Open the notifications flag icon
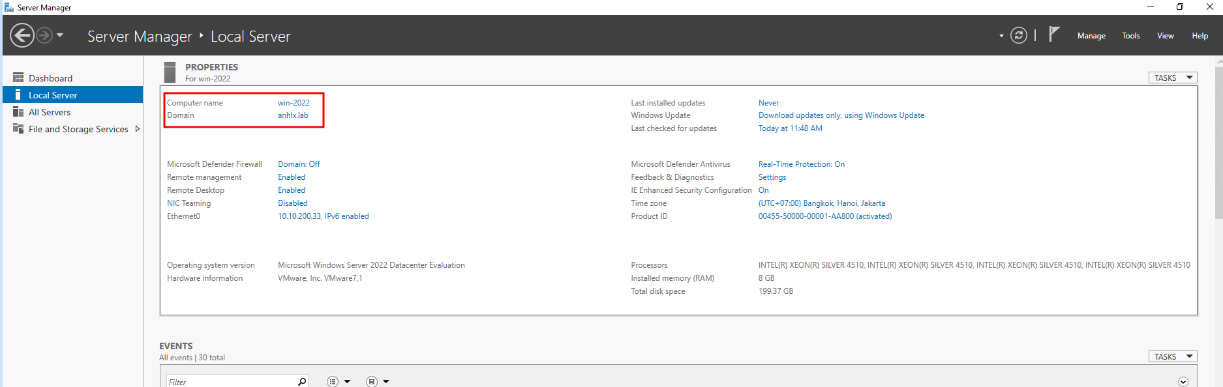Image resolution: width=1223 pixels, height=387 pixels. [1053, 34]
